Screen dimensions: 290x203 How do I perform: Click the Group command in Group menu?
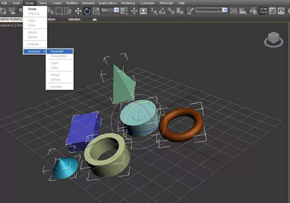32,9
